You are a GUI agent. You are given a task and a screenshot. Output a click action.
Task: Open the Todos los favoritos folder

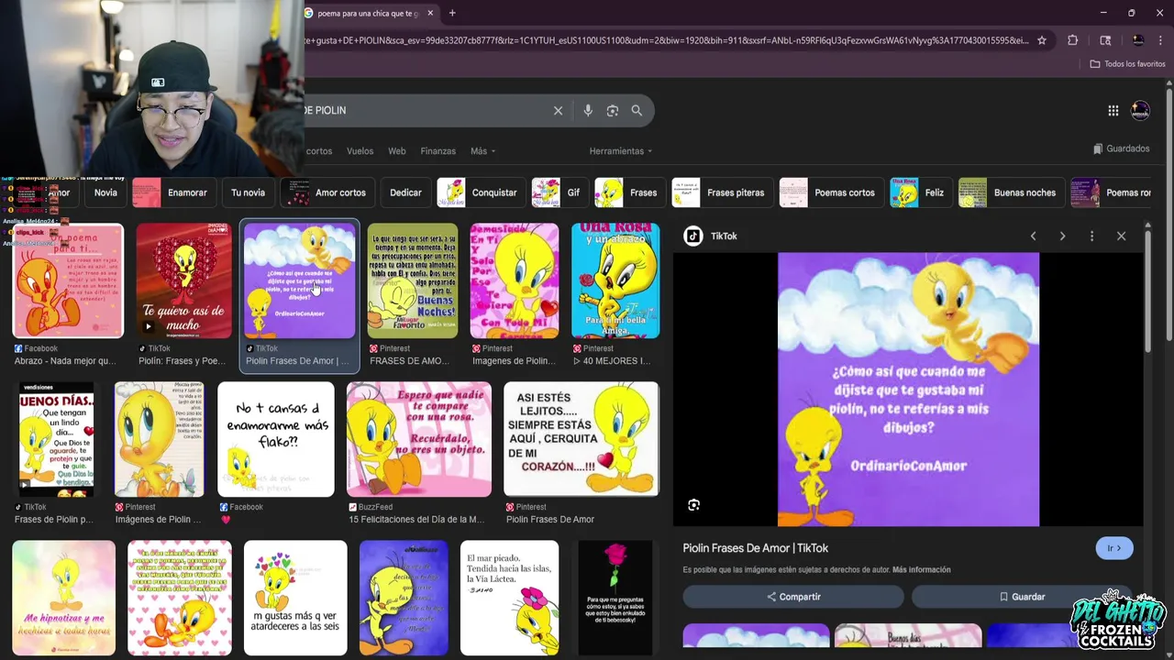[1127, 64]
